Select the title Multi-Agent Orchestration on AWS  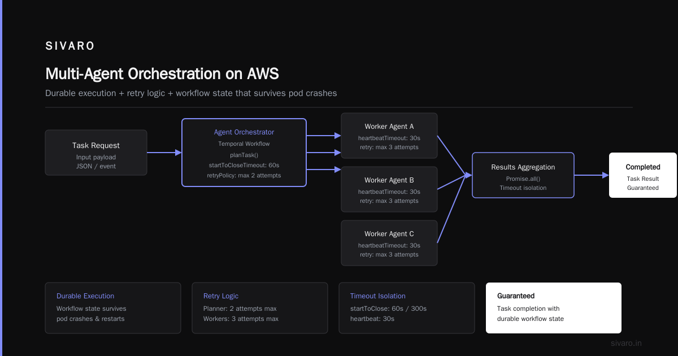(x=162, y=74)
